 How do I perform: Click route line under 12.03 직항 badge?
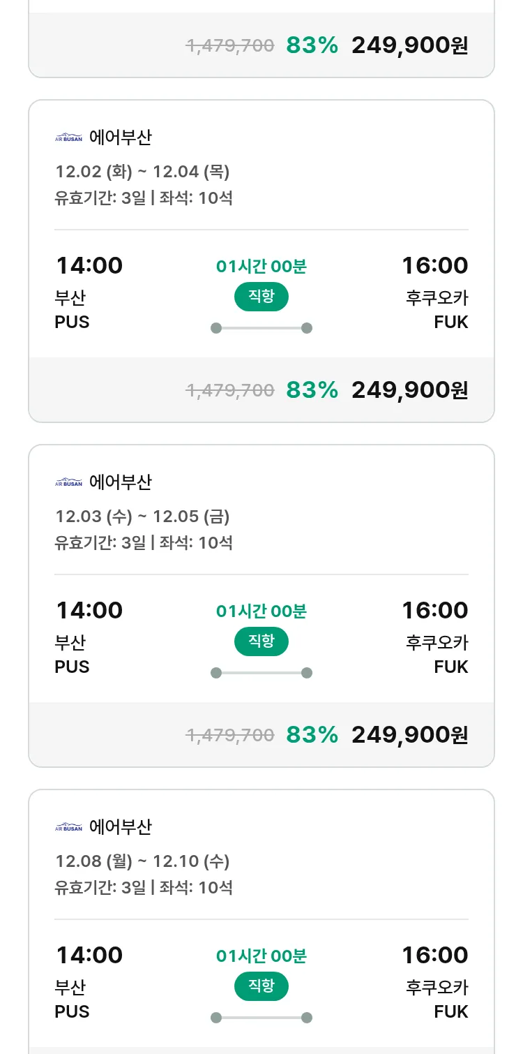pyautogui.click(x=261, y=673)
